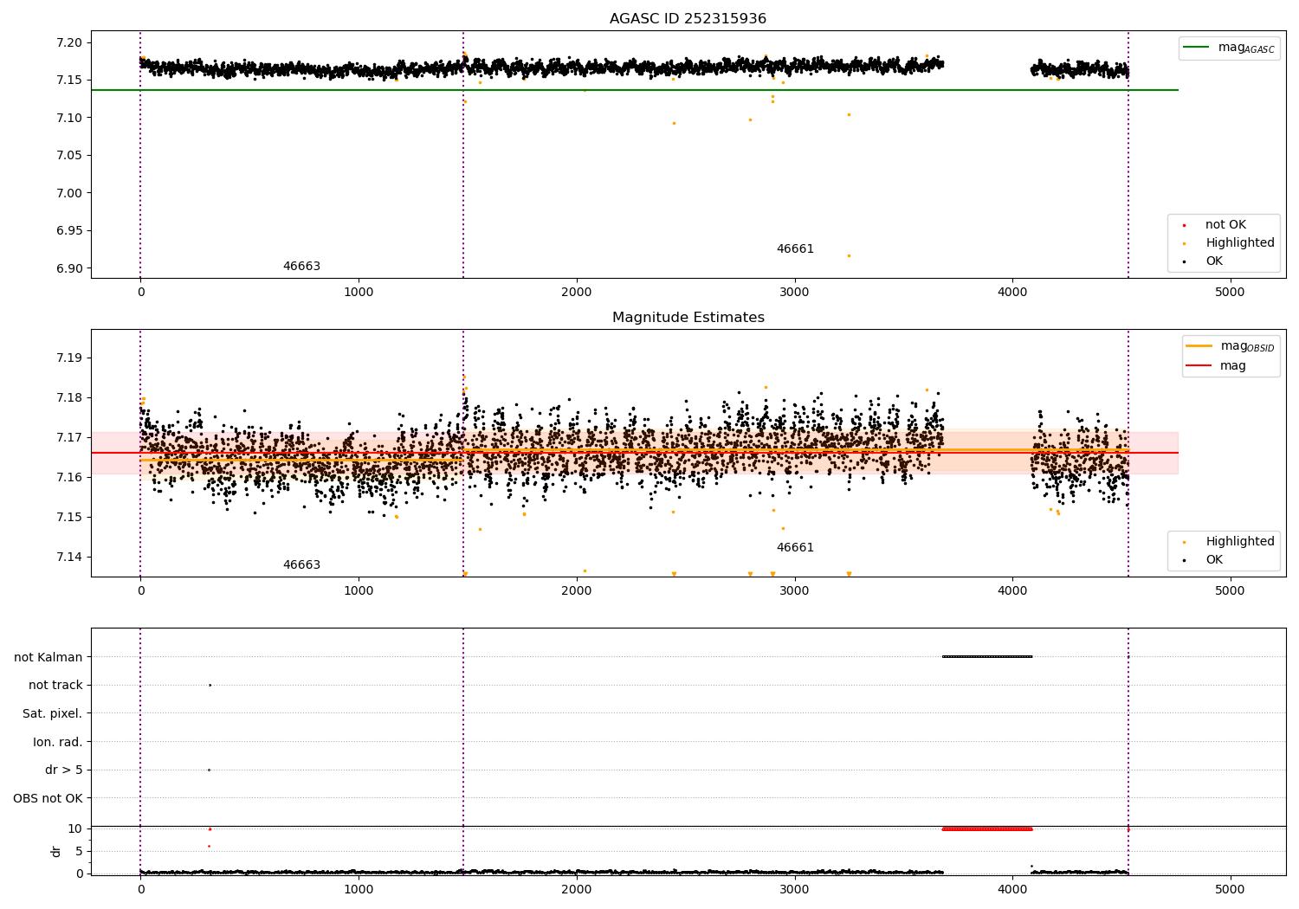This screenshot has height=909, width=1299.
Task: Click the black 'not Kalman' marker segment
Action: 987,656
